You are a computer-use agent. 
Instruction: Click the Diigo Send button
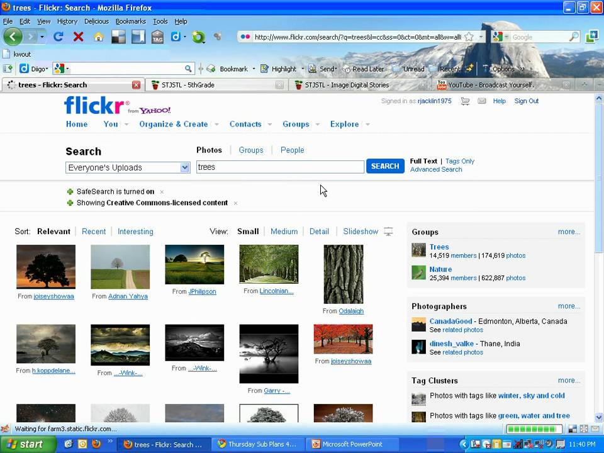tap(323, 69)
